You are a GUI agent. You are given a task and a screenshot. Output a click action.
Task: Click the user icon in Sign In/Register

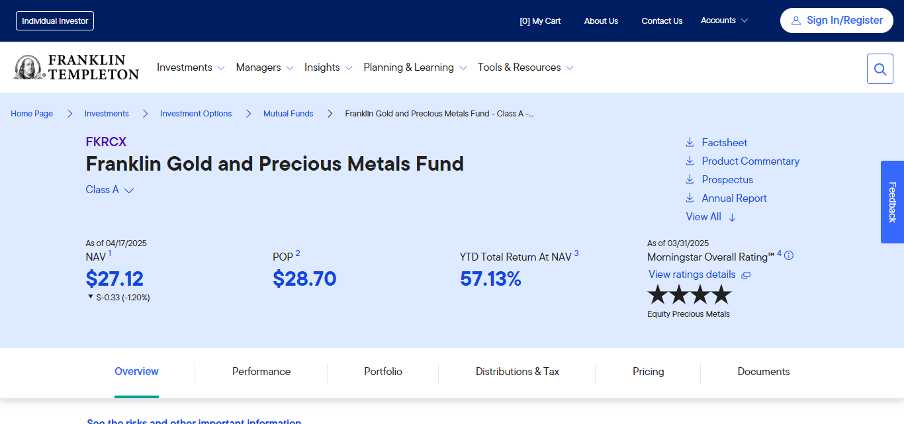click(796, 21)
